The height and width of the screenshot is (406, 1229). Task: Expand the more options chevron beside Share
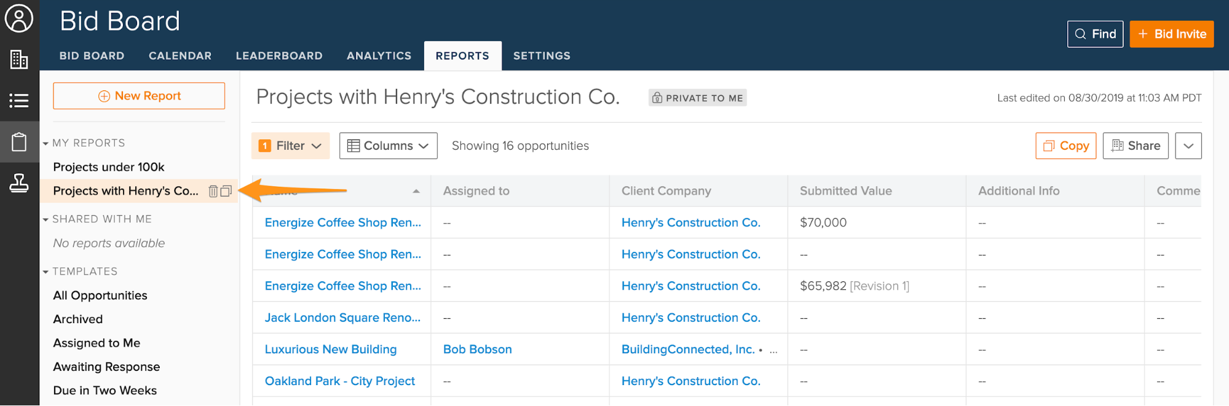tap(1188, 146)
